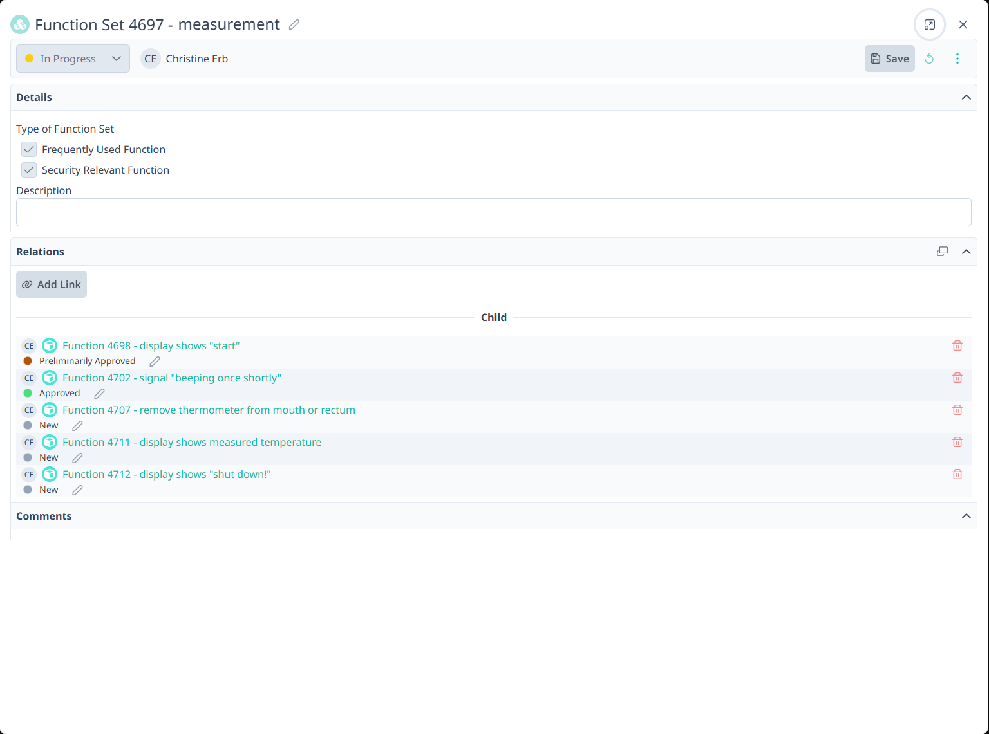Collapse the Relations section

tap(966, 252)
